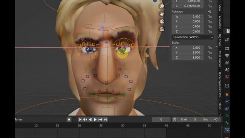Toggle auto keying record button
The width and height of the screenshot is (245, 138).
coord(69,120)
